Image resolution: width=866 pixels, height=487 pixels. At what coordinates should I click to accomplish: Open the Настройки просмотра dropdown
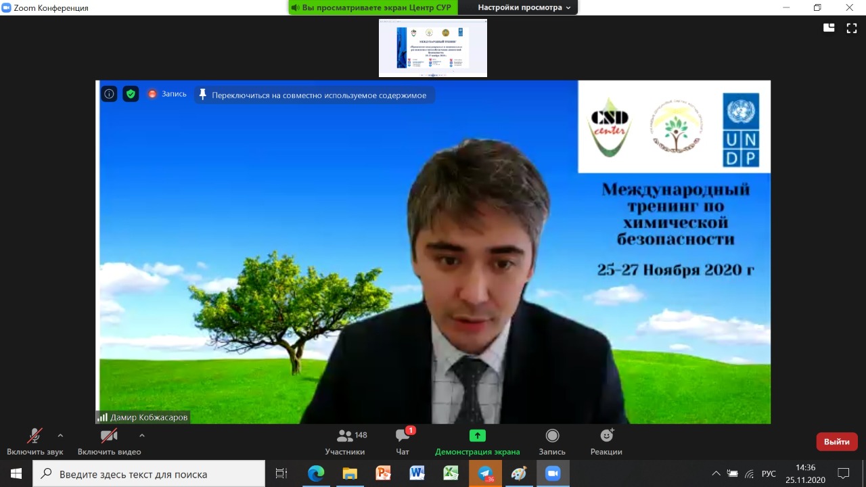point(524,7)
